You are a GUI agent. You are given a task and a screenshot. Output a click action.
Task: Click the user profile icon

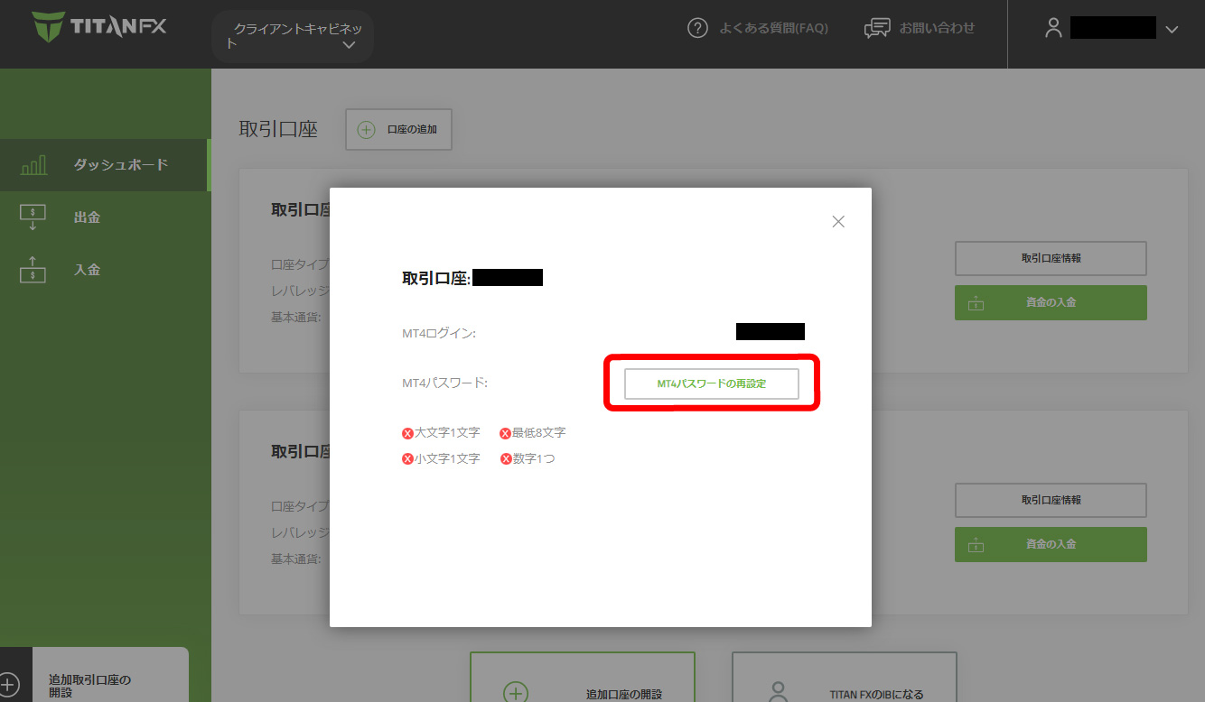(x=1053, y=28)
